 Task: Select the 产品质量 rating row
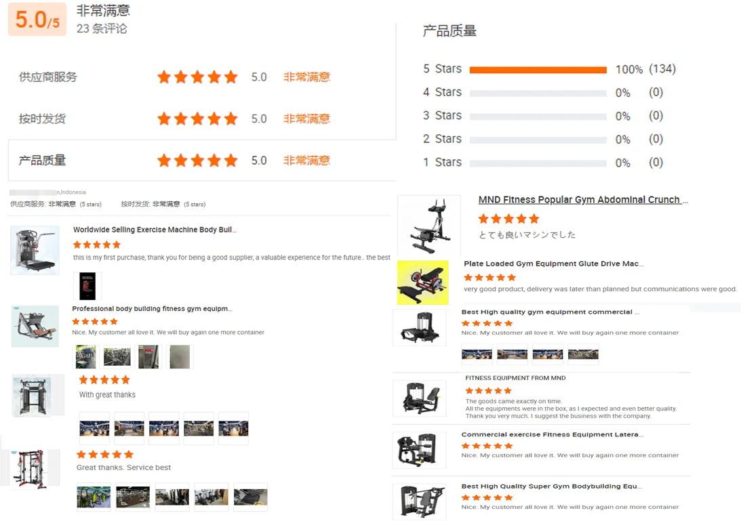(202, 160)
